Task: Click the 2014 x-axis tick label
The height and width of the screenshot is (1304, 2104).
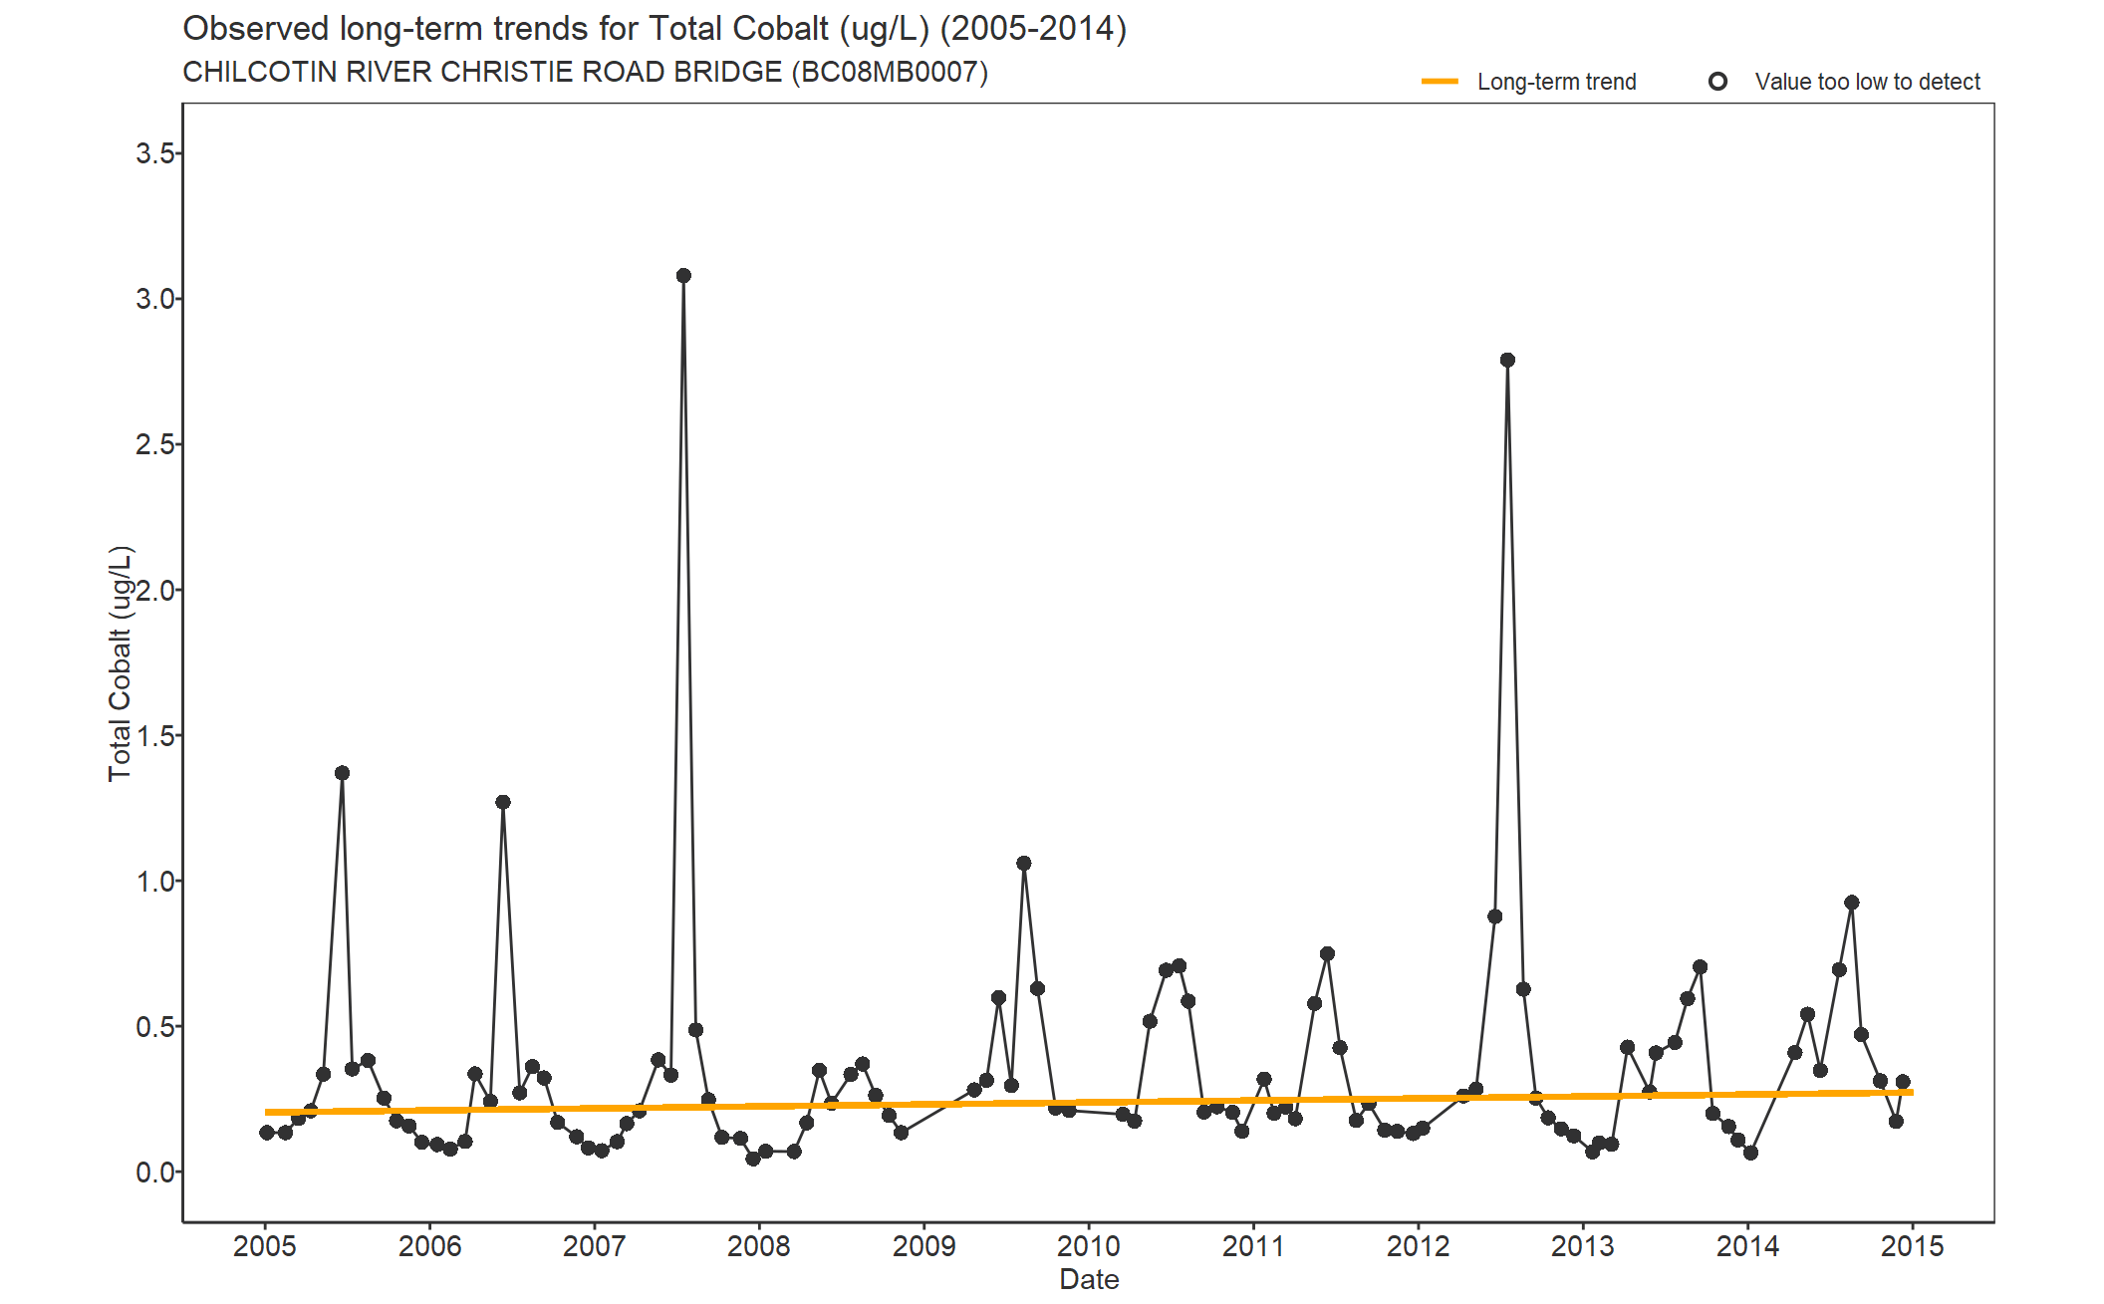Action: tap(1747, 1246)
